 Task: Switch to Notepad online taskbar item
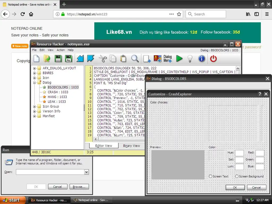(92, 200)
